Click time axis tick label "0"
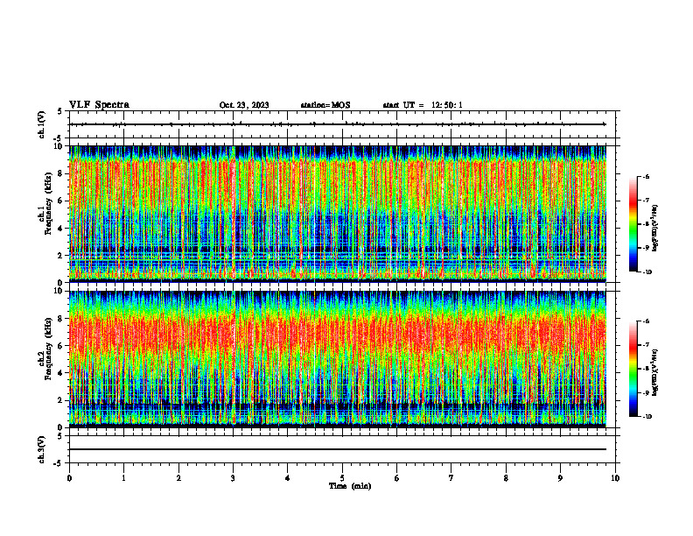 click(69, 478)
